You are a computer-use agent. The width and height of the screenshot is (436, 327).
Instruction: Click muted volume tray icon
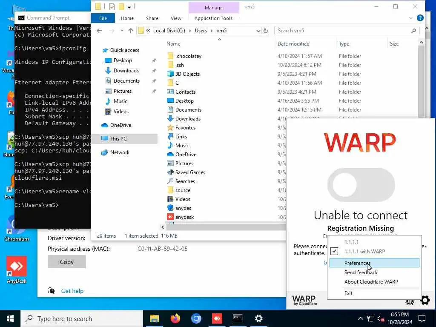[381, 318]
